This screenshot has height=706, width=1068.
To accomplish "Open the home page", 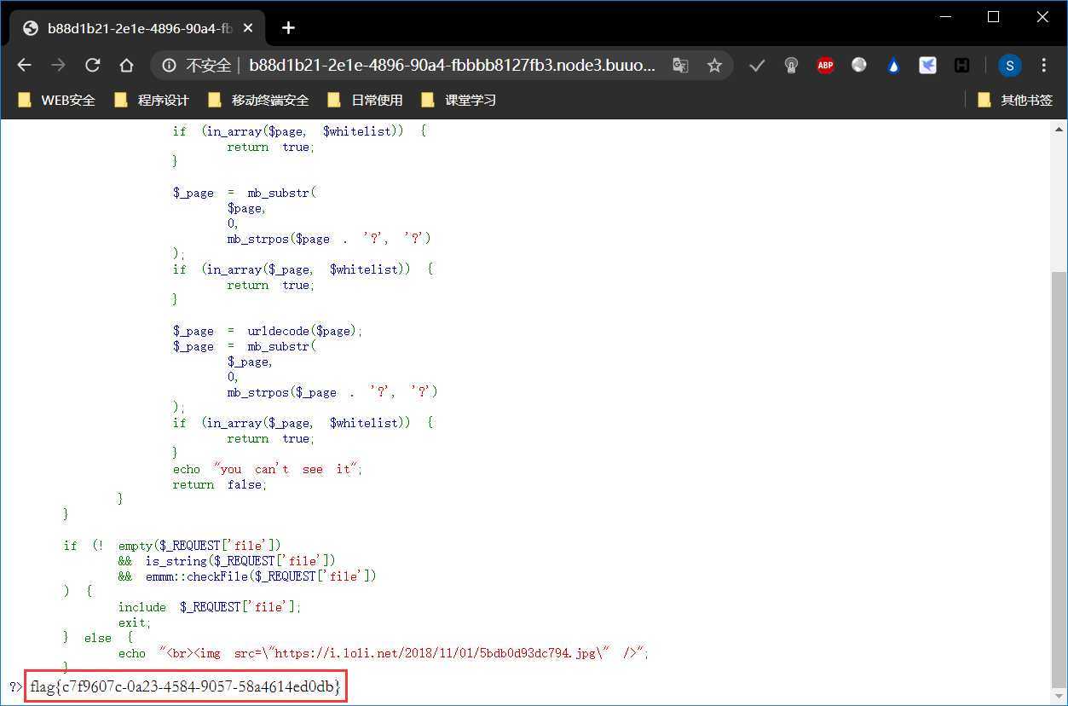I will click(126, 66).
